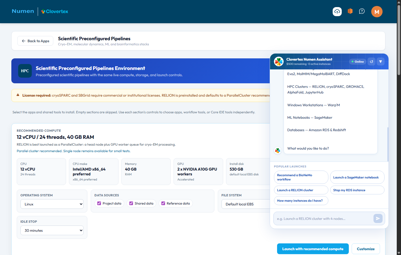The width and height of the screenshot is (401, 255).
Task: Click the Popular Launches heading
Action: 290,167
